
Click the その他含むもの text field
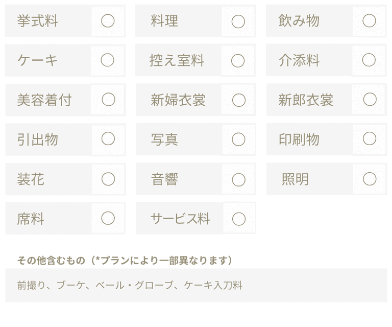click(x=196, y=285)
